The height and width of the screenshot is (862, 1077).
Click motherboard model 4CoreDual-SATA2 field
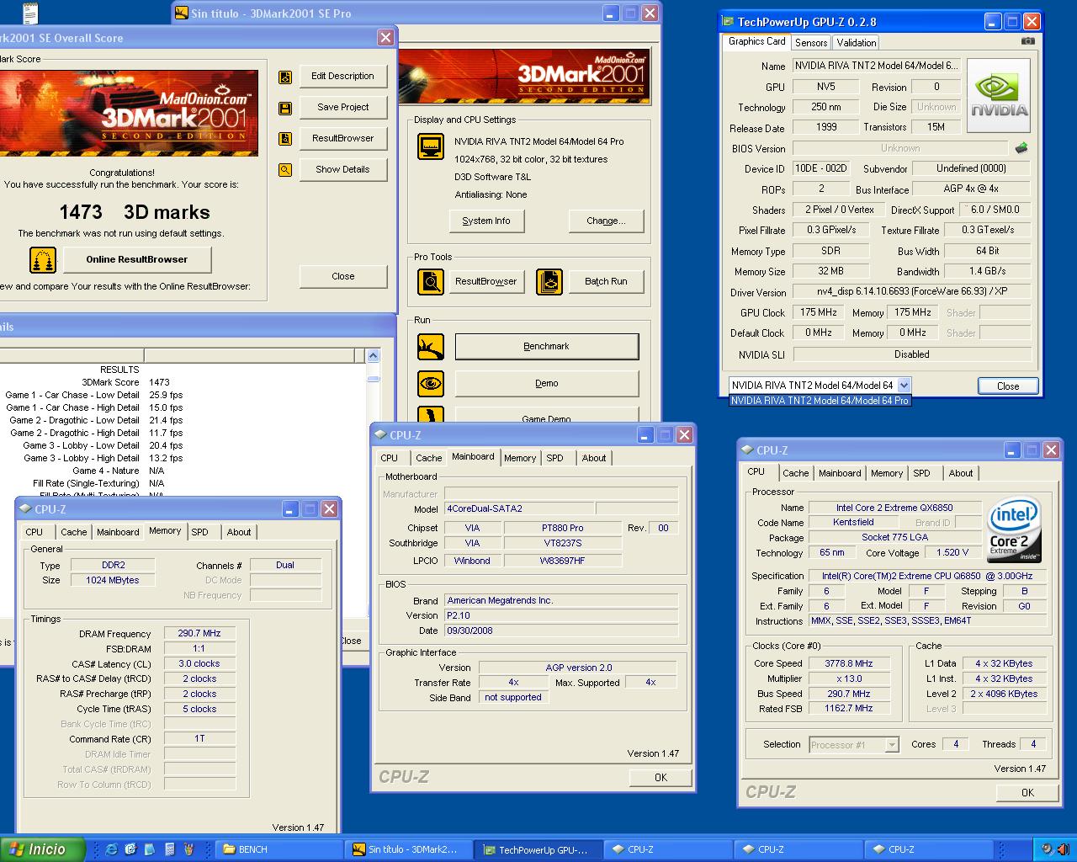tap(519, 508)
